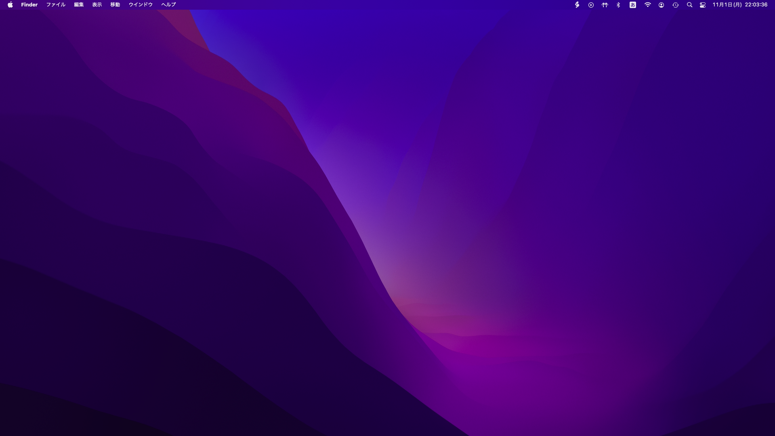Click the 表示 menu item
The width and height of the screenshot is (775, 436).
tap(97, 5)
